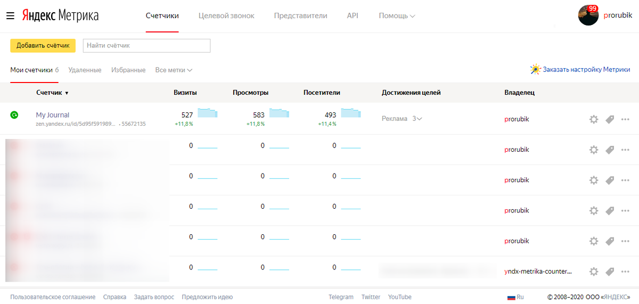Click the counter ID 55672135
The width and height of the screenshot is (639, 304).
pos(134,124)
